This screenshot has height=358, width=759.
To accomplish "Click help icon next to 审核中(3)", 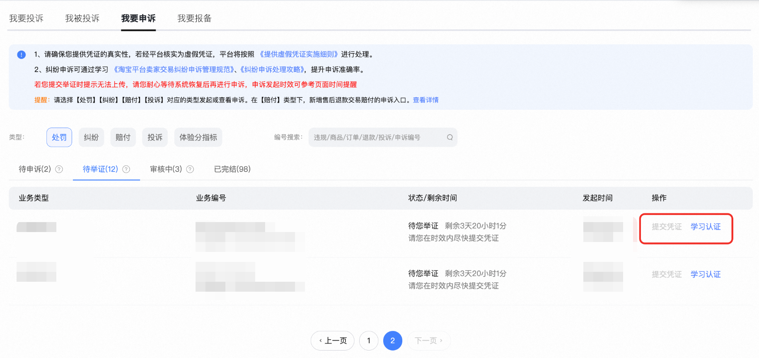I will pos(190,169).
